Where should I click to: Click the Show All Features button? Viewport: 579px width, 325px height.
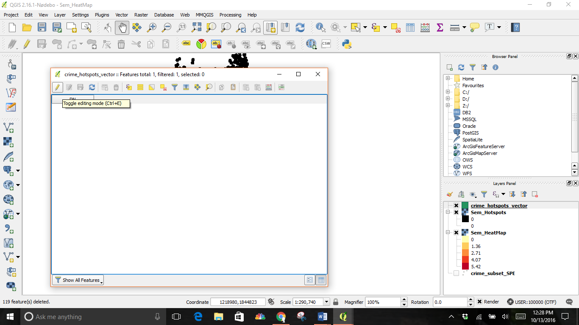(x=78, y=280)
